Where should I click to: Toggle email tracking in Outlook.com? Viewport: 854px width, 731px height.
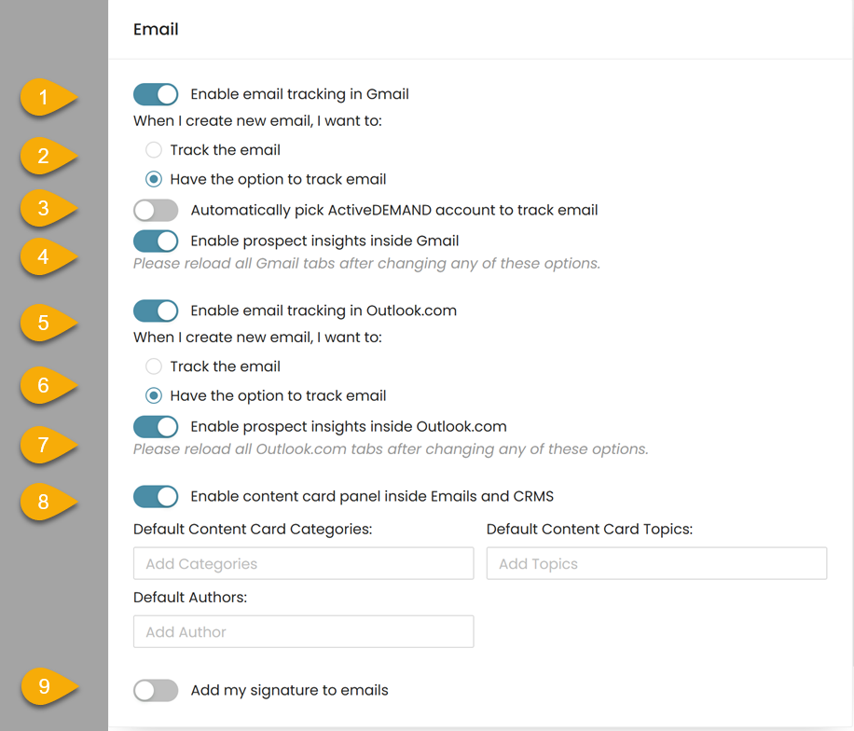(156, 311)
